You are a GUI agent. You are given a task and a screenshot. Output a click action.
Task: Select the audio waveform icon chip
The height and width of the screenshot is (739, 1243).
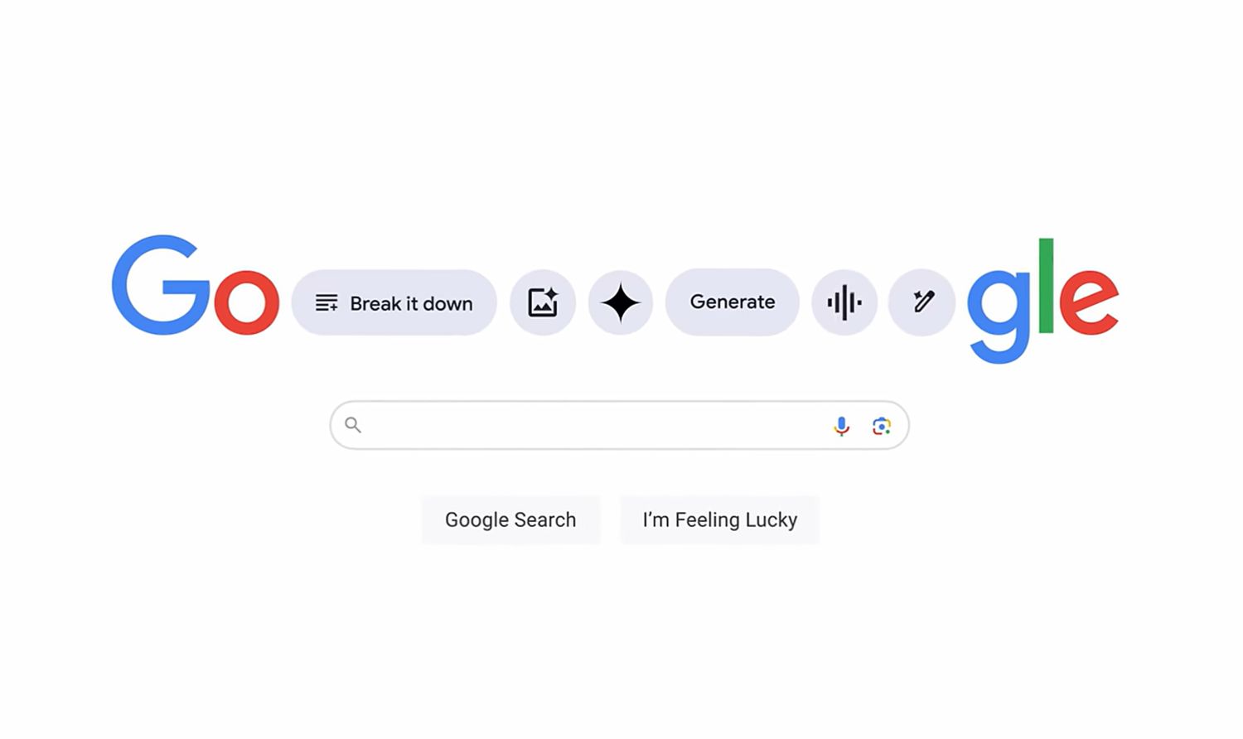pos(844,302)
